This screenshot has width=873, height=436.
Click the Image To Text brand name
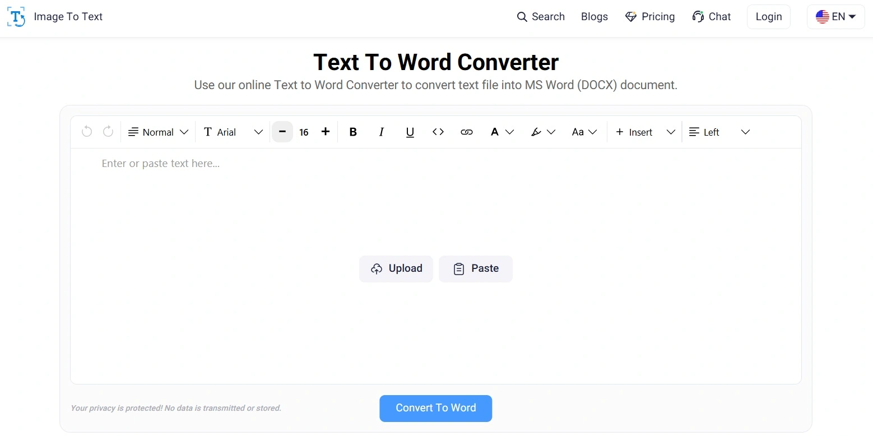coord(68,17)
